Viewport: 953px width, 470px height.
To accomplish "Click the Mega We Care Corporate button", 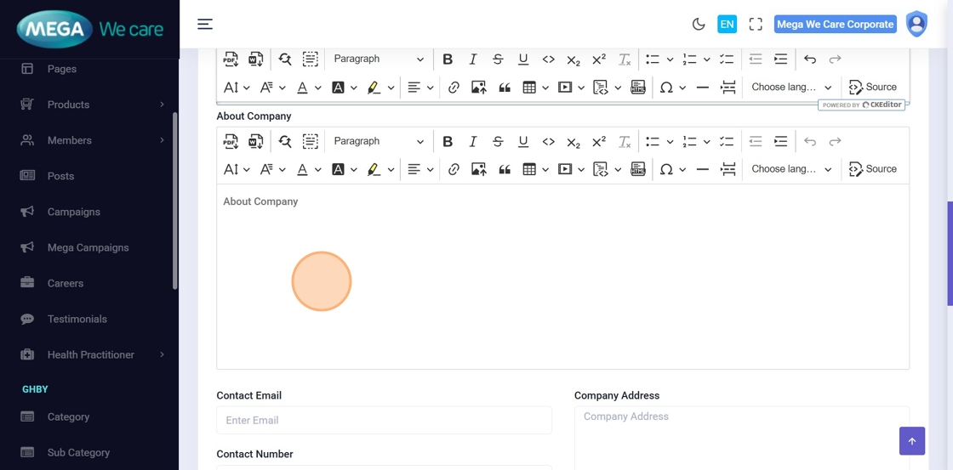I will click(835, 25).
